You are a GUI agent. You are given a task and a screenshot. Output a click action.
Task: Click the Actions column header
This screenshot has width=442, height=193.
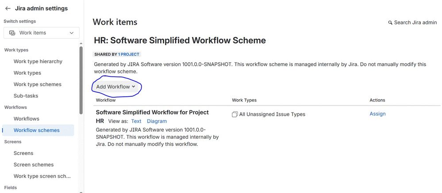click(377, 100)
